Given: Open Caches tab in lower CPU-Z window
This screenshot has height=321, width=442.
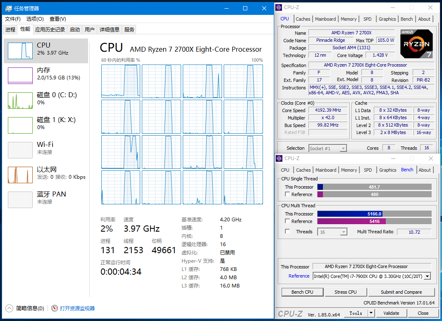Looking at the screenshot, I should [303, 170].
